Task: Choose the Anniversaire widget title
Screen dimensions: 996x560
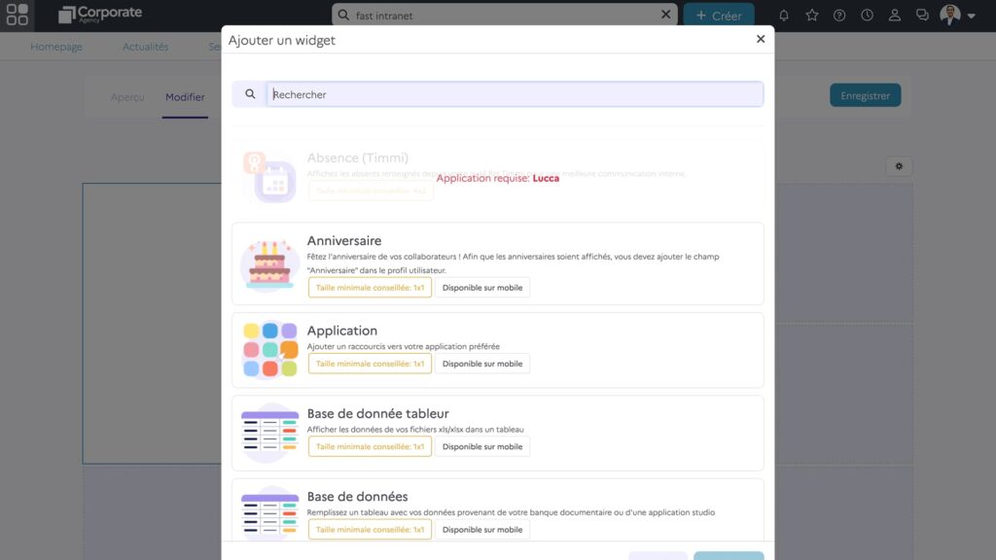Action: coord(344,241)
